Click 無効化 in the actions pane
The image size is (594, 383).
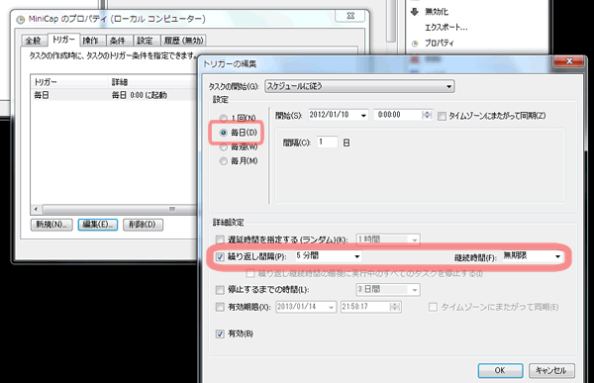click(437, 11)
